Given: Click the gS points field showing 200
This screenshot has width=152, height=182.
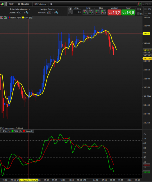Looking at the screenshot, I should pos(146,14).
